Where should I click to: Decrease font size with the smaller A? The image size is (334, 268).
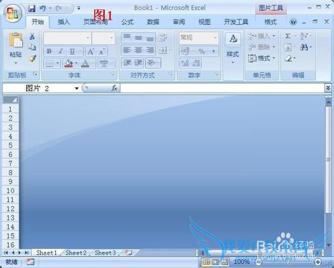coord(102,52)
